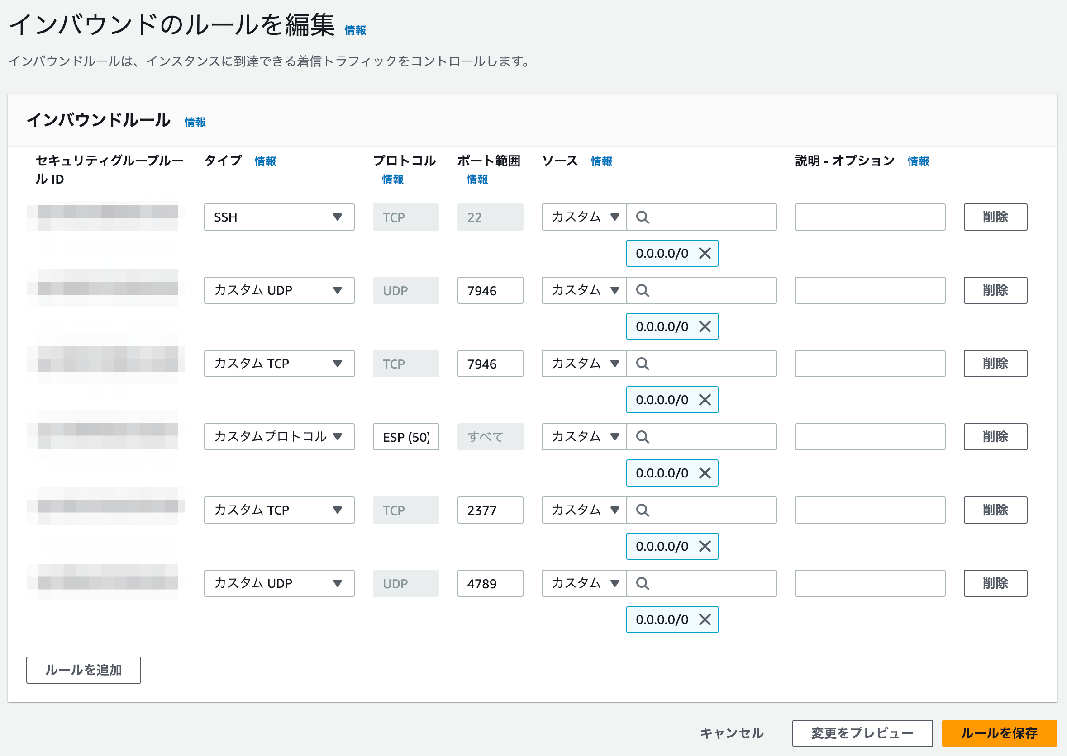Remove the 0.0.0.0/0 chip on ESP (50) rule
This screenshot has height=756, width=1067.
tap(705, 473)
